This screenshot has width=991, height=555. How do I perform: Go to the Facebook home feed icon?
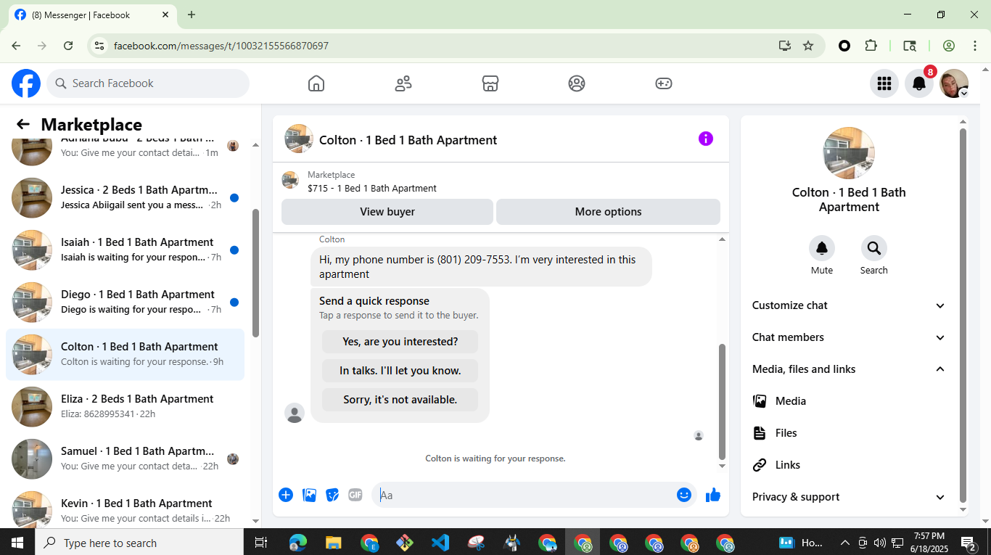(316, 83)
